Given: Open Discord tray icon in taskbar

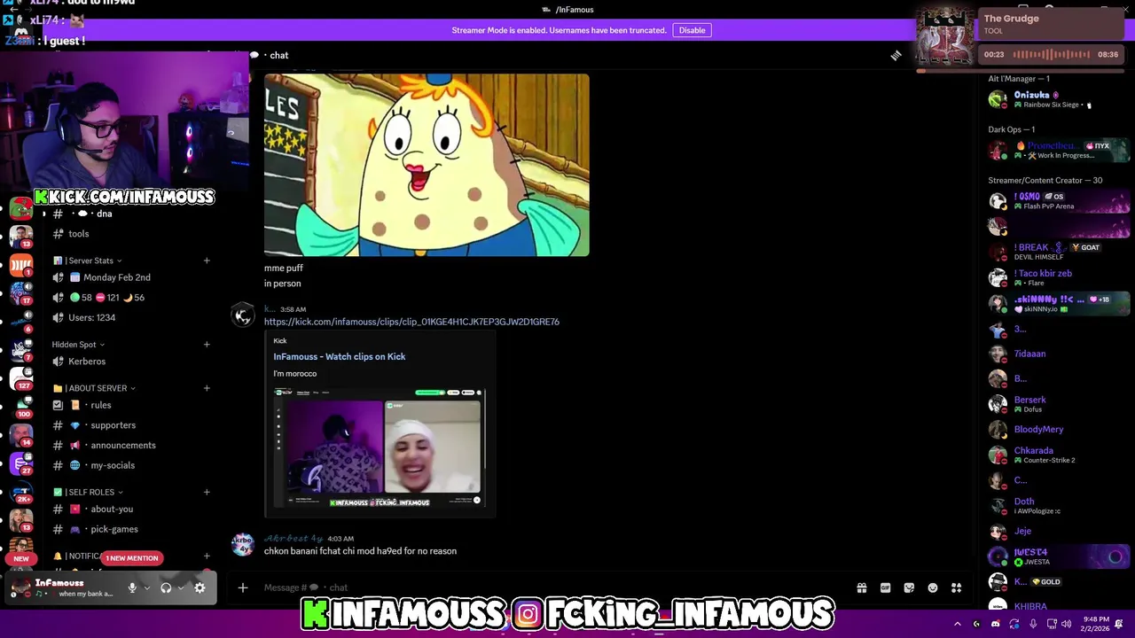Looking at the screenshot, I should [995, 624].
